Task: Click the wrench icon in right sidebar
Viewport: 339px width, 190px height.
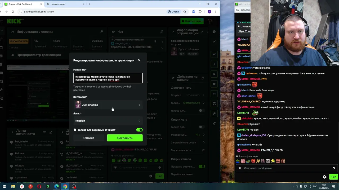Action: tap(214, 113)
